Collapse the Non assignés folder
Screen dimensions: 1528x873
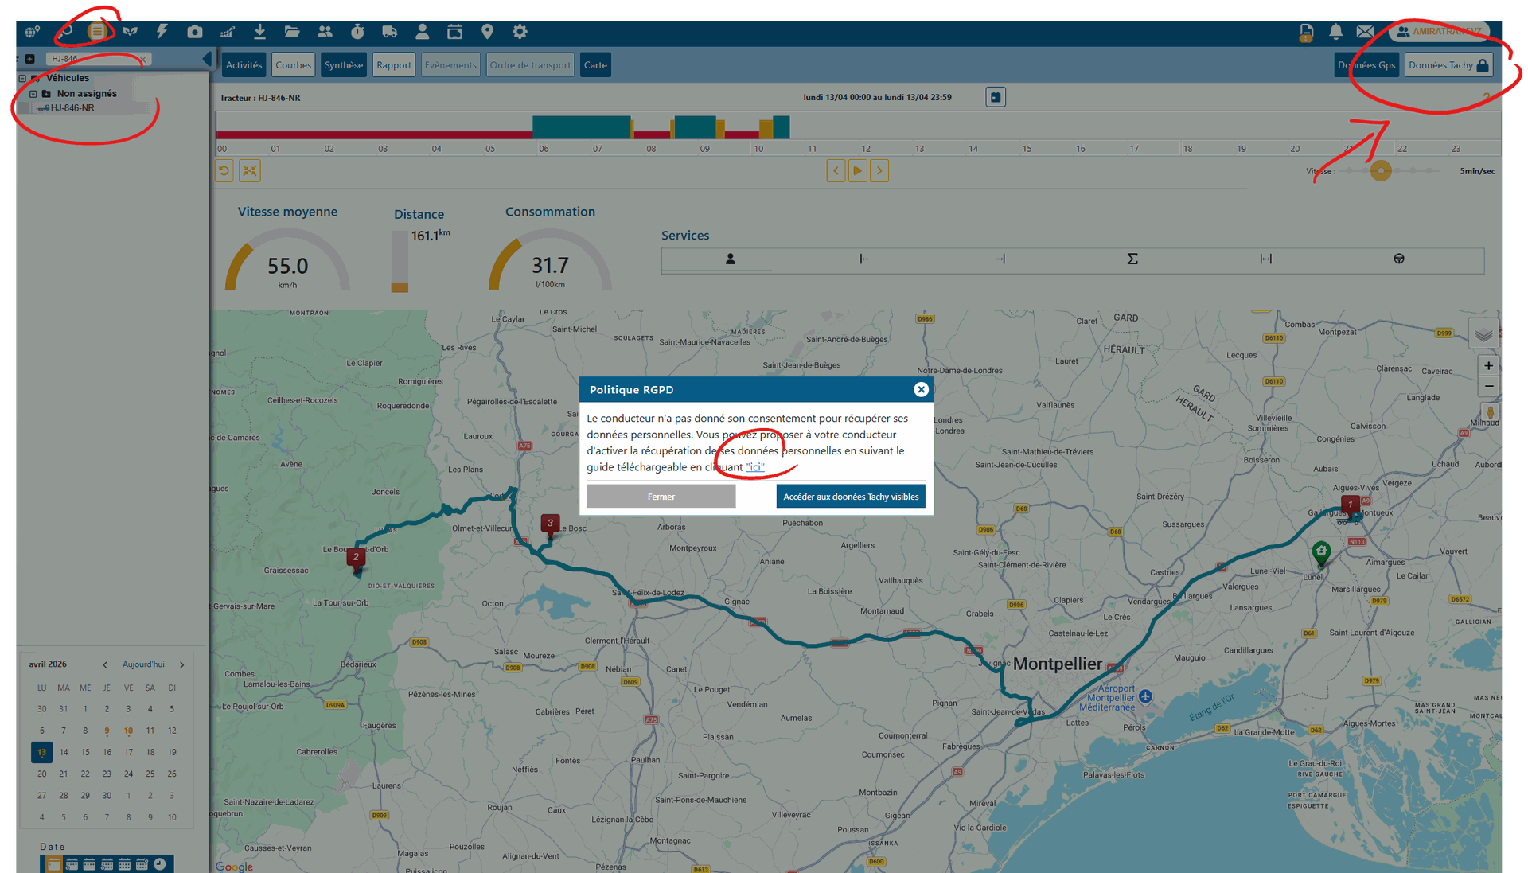(33, 94)
